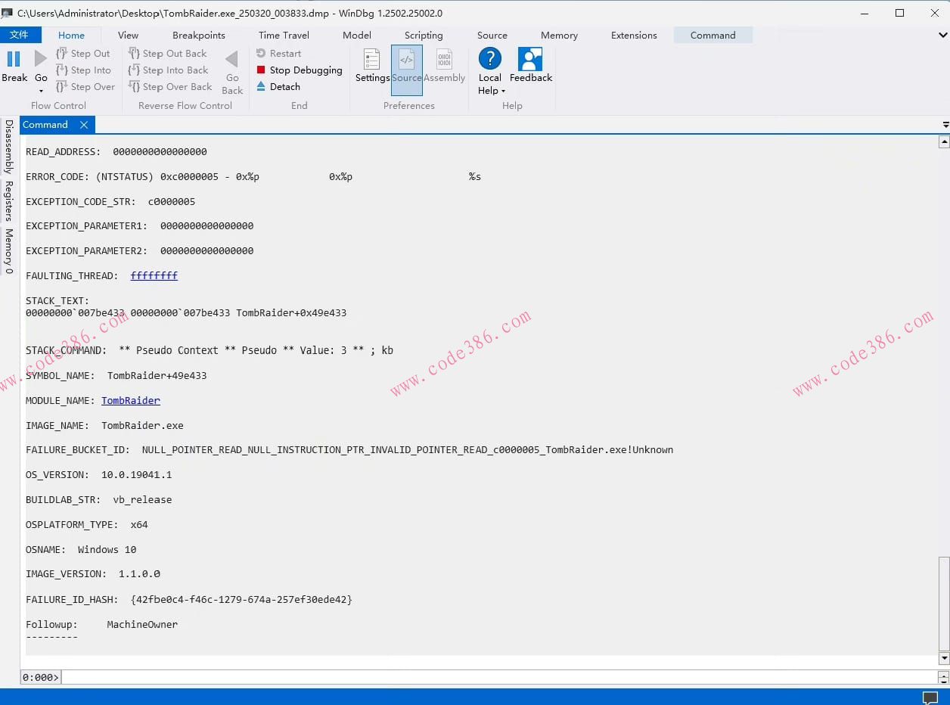Open the Time Travel tab
Image resolution: width=950 pixels, height=705 pixels.
[284, 36]
